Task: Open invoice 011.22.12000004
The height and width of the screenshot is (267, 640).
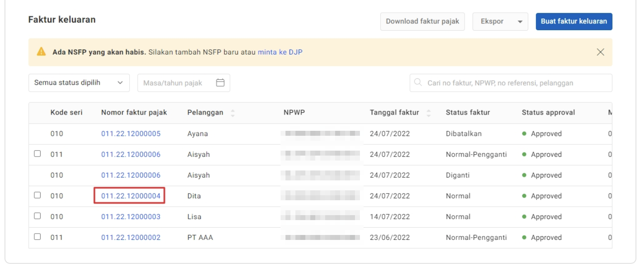Action: coord(130,196)
